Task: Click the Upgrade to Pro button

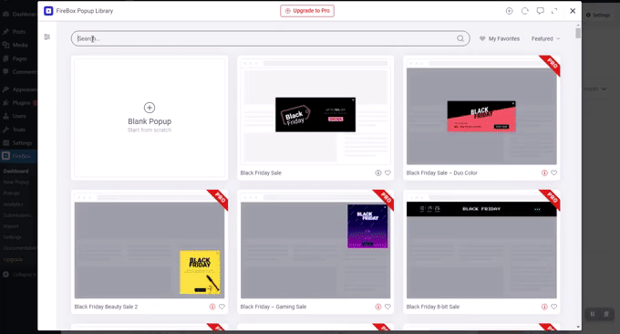Action: point(307,11)
